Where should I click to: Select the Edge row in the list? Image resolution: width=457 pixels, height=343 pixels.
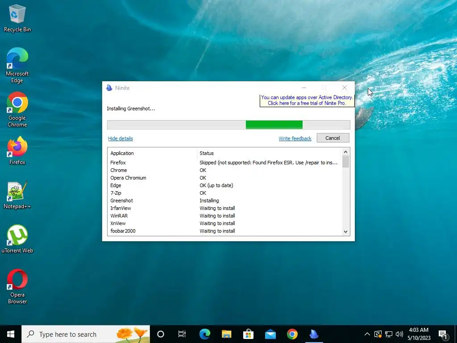(224, 185)
